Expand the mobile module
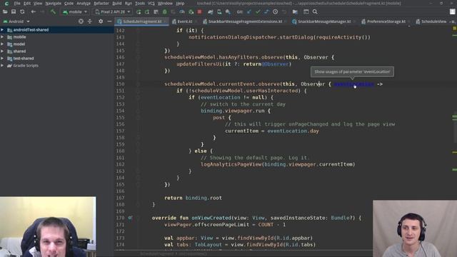 click(2, 37)
